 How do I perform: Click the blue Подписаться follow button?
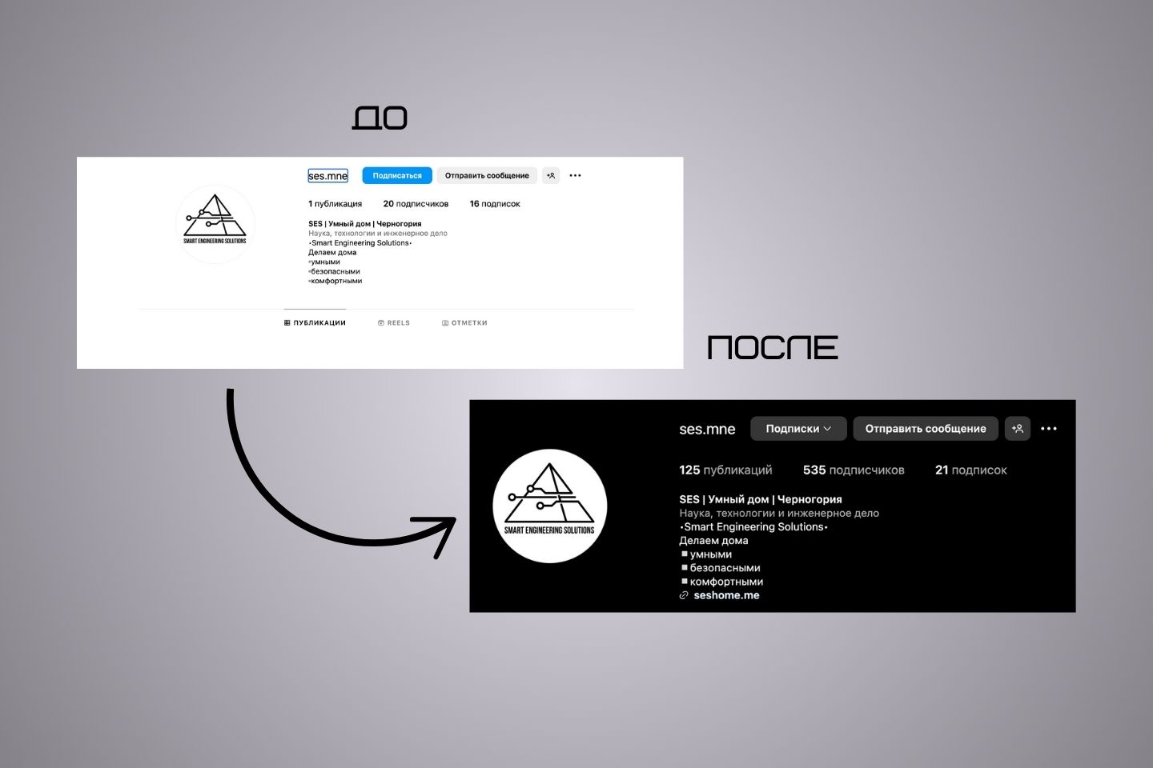tap(397, 175)
